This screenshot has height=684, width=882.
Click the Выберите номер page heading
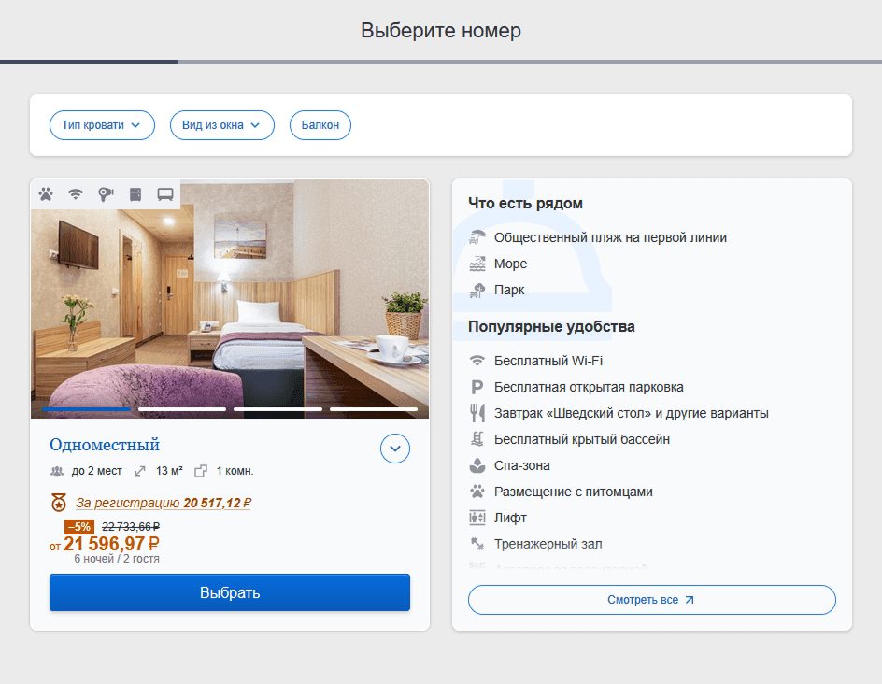pos(441,30)
